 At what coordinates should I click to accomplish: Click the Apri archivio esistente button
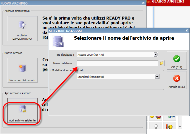(x=22, y=110)
